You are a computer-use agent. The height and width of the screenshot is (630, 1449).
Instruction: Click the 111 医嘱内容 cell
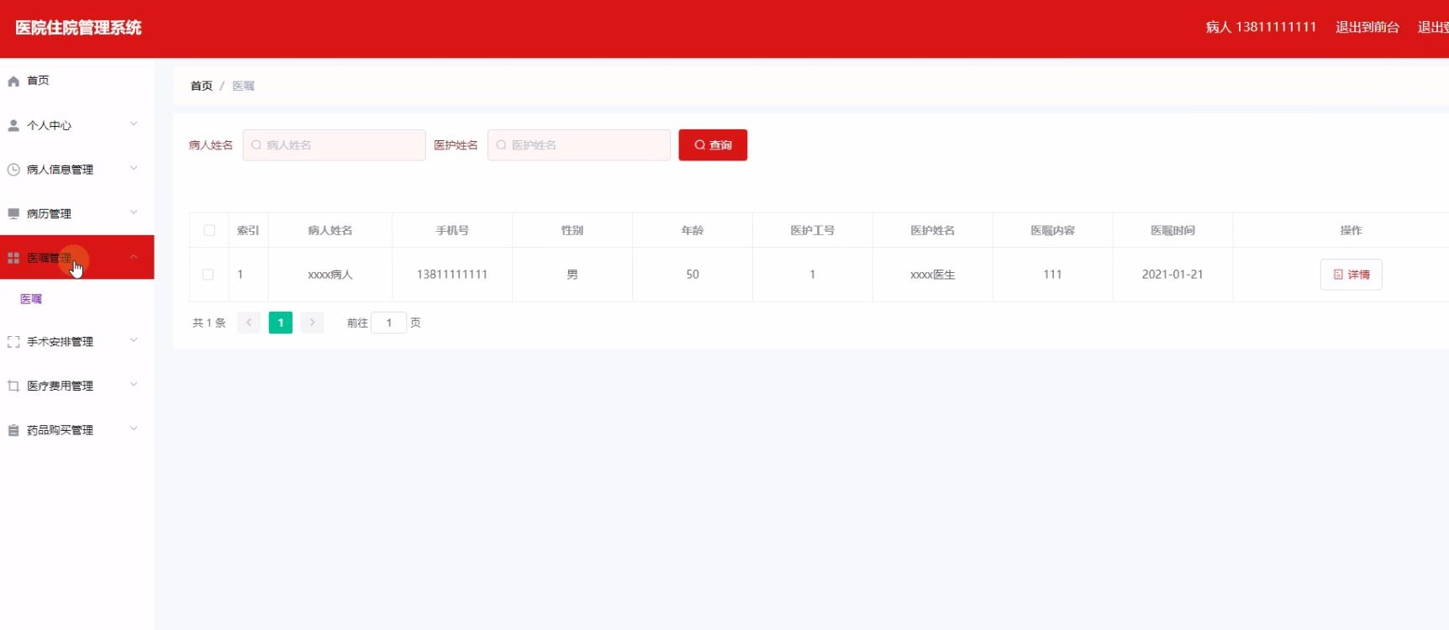pyautogui.click(x=1052, y=275)
